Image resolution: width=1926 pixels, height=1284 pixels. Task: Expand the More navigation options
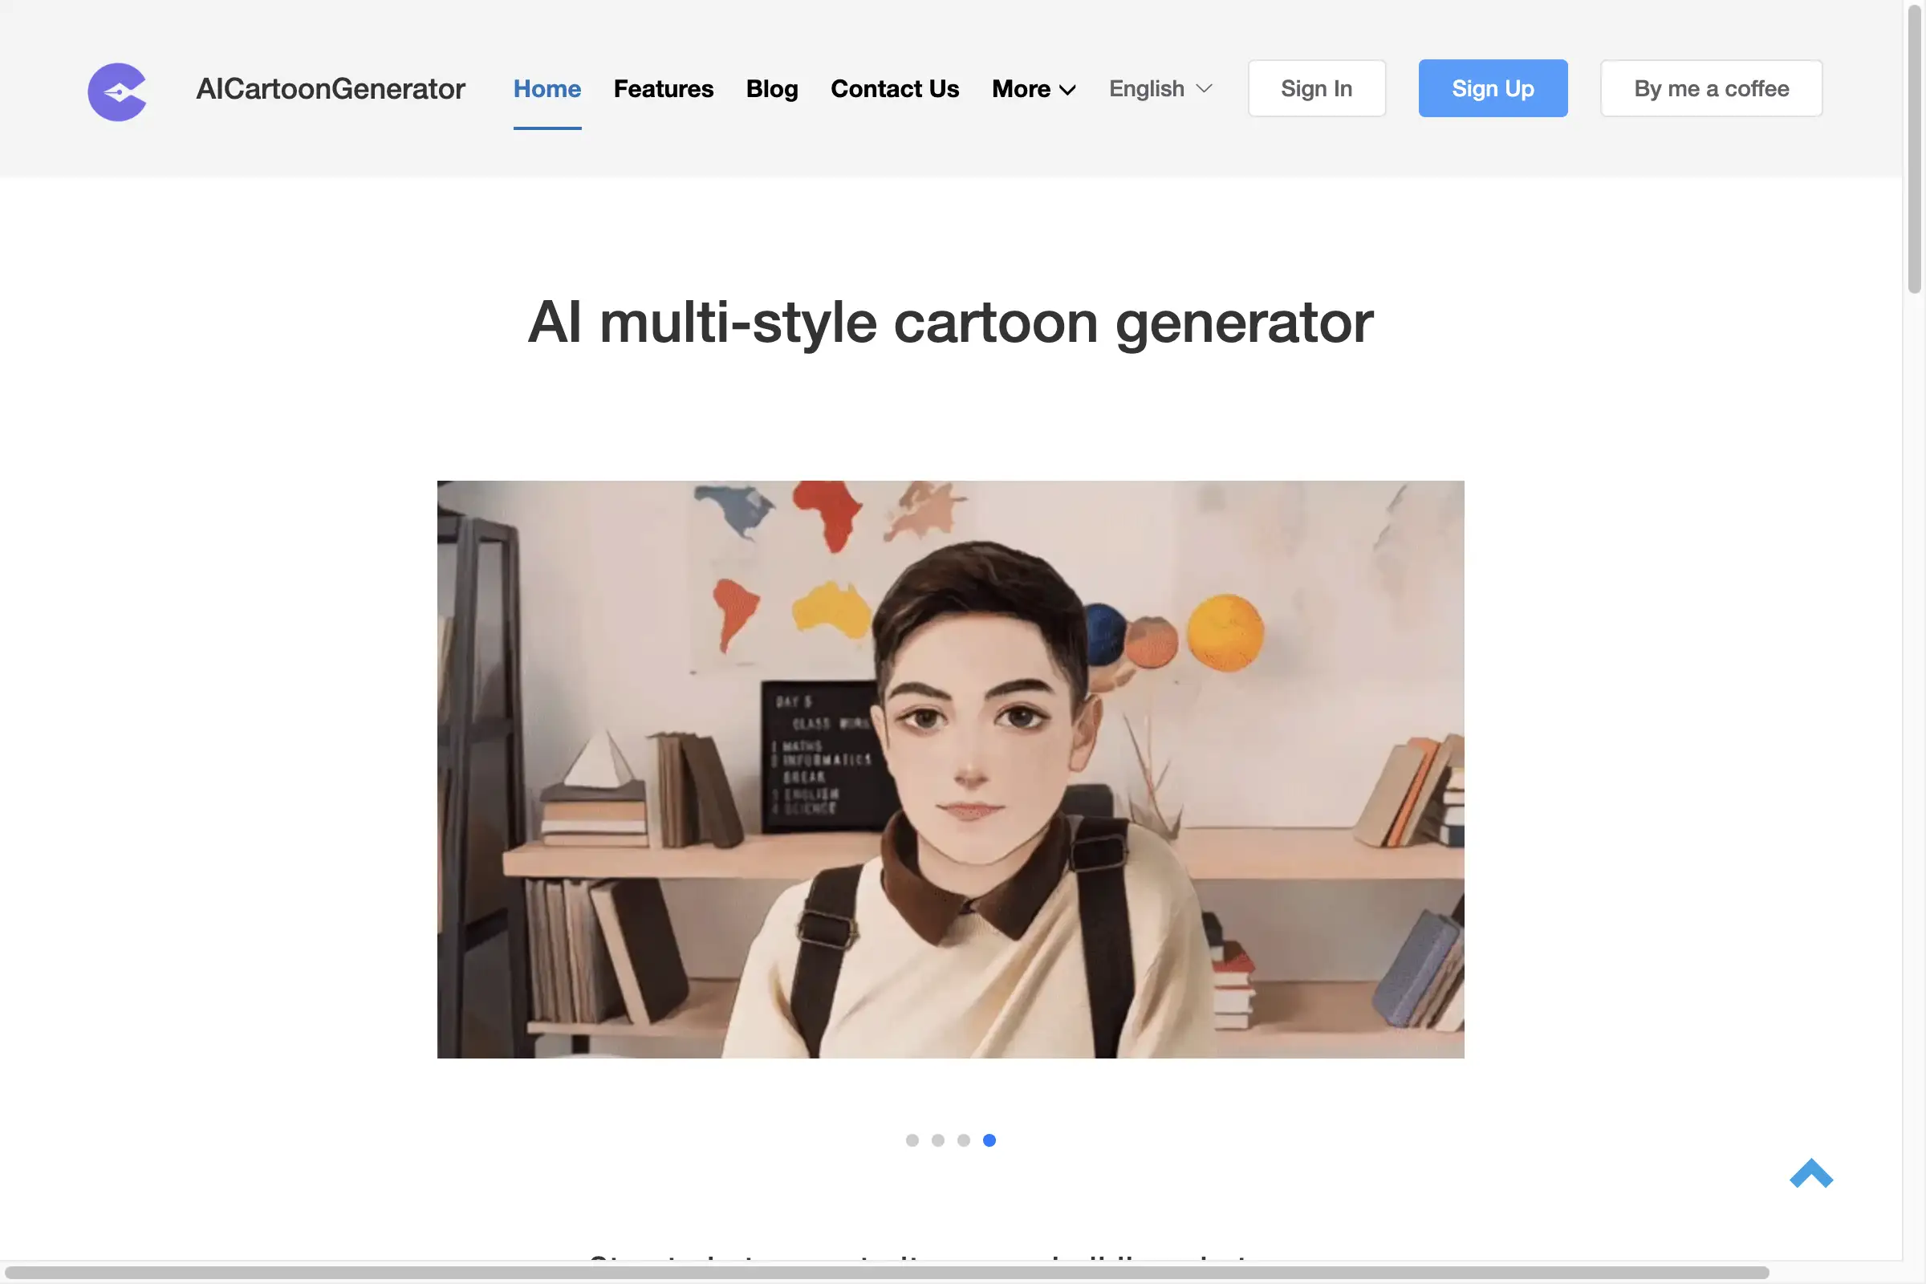click(x=1034, y=89)
